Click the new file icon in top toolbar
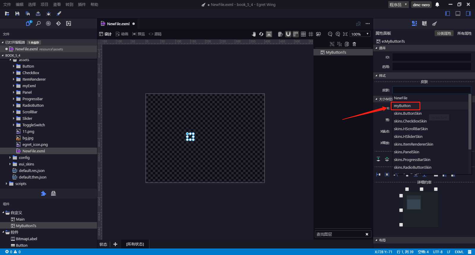This screenshot has width=475, height=255. [x=7, y=14]
